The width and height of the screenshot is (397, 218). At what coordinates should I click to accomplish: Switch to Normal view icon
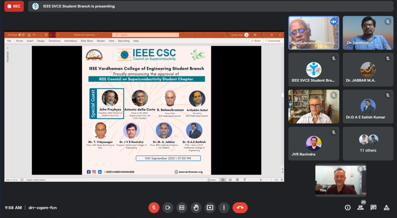pyautogui.click(x=223, y=180)
